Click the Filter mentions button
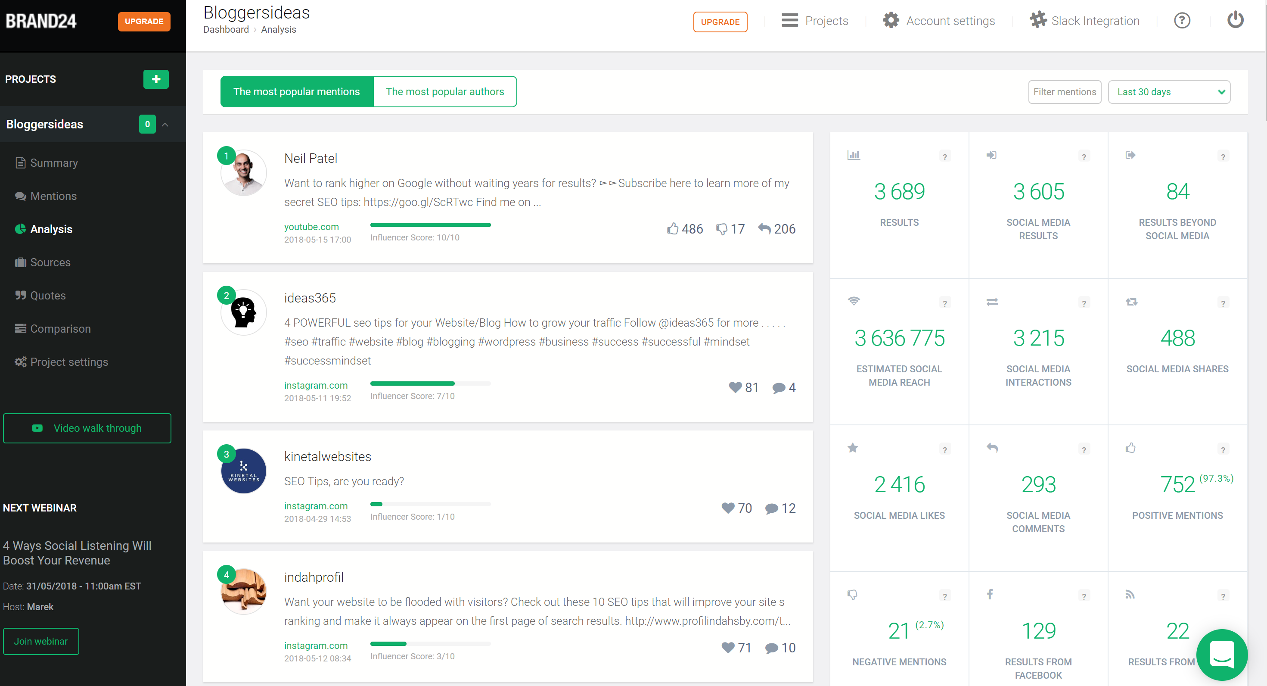Viewport: 1267px width, 686px height. (x=1064, y=92)
